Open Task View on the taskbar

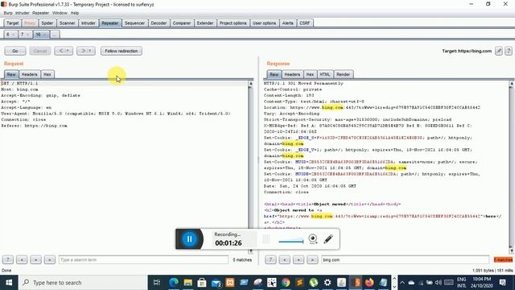157,283
